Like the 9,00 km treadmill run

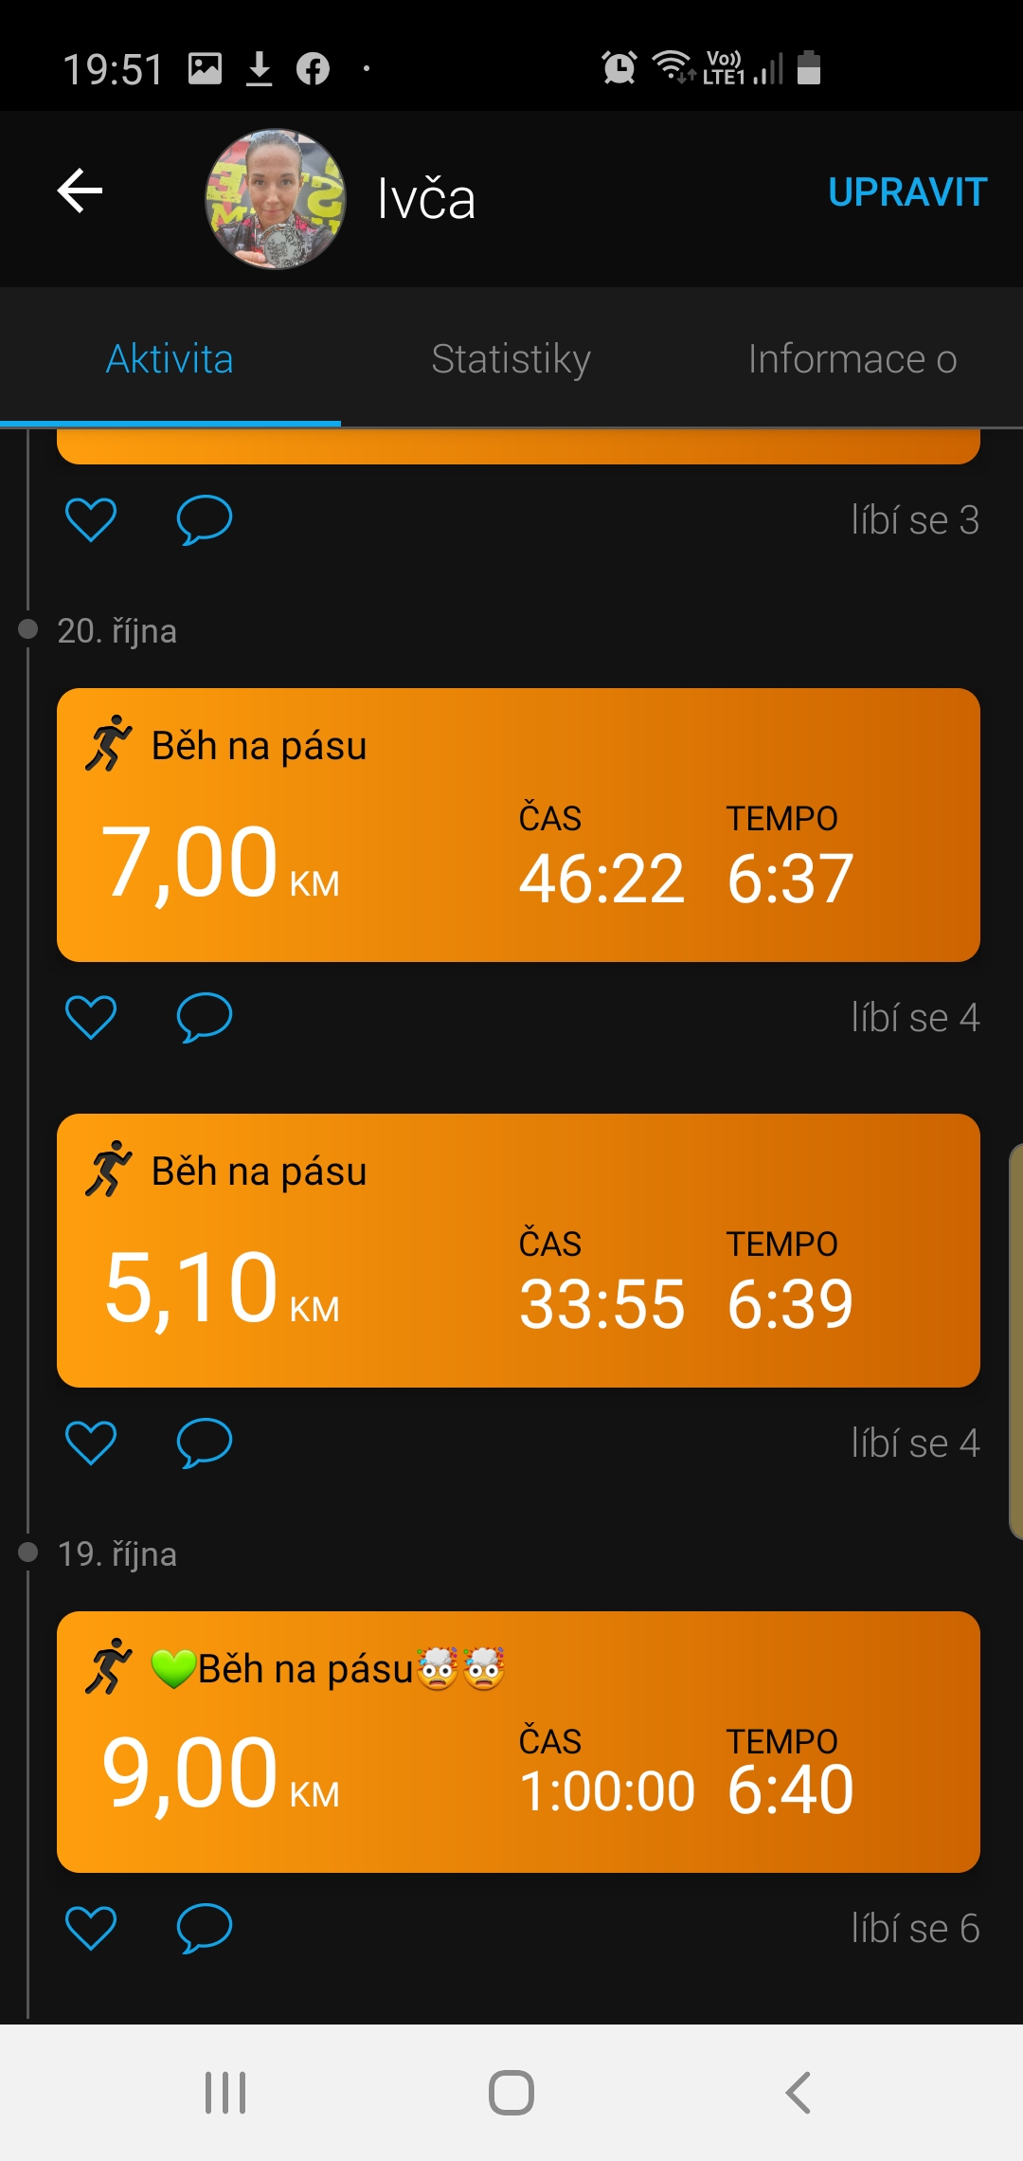(91, 1928)
